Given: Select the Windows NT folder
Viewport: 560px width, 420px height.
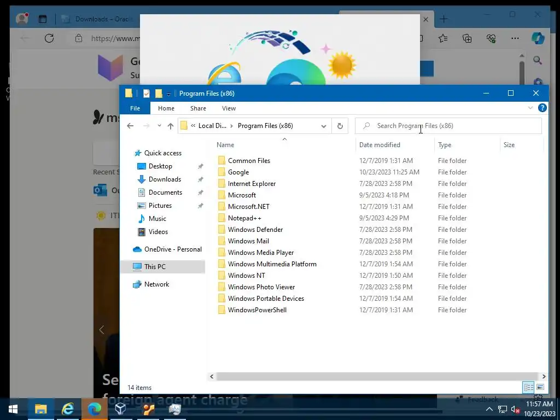Looking at the screenshot, I should pos(247,276).
